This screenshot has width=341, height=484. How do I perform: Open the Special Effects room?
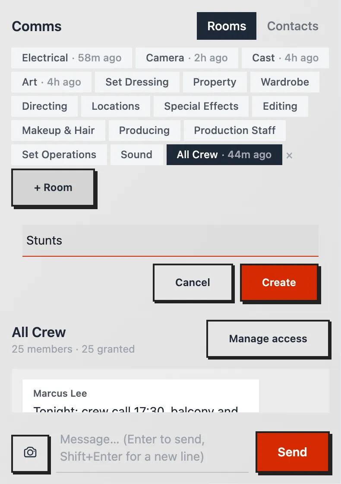point(201,106)
